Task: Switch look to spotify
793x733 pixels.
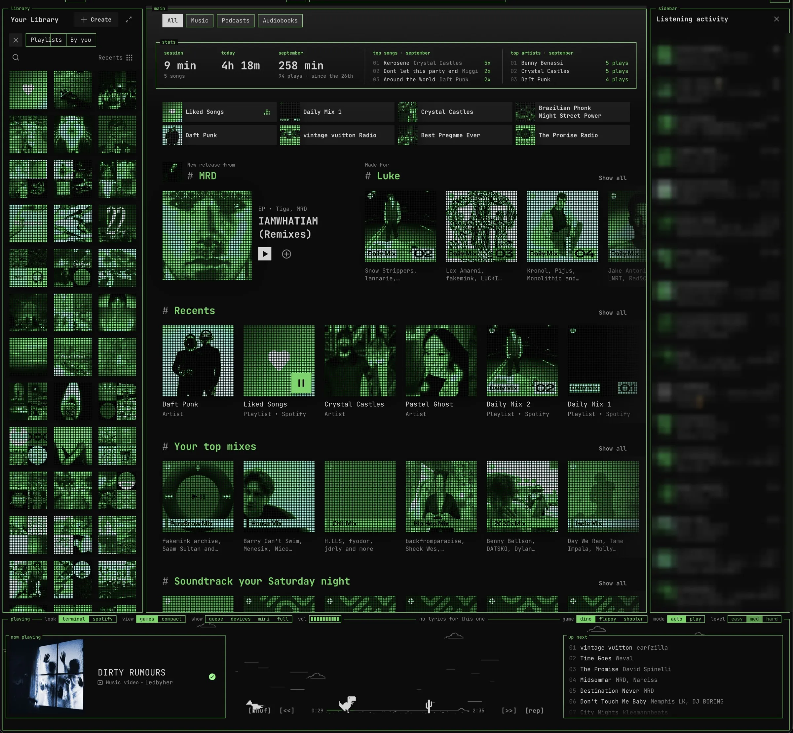Action: [x=103, y=619]
